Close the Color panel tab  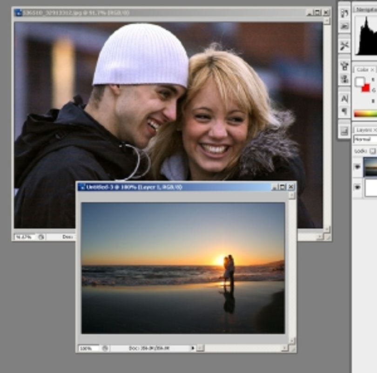[372, 70]
